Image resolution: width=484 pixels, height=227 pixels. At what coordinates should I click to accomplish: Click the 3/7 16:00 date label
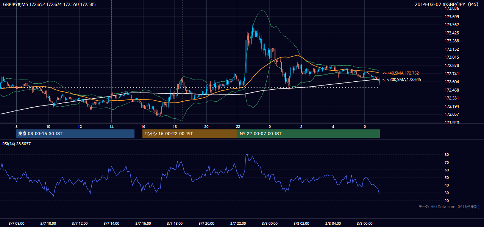143,224
